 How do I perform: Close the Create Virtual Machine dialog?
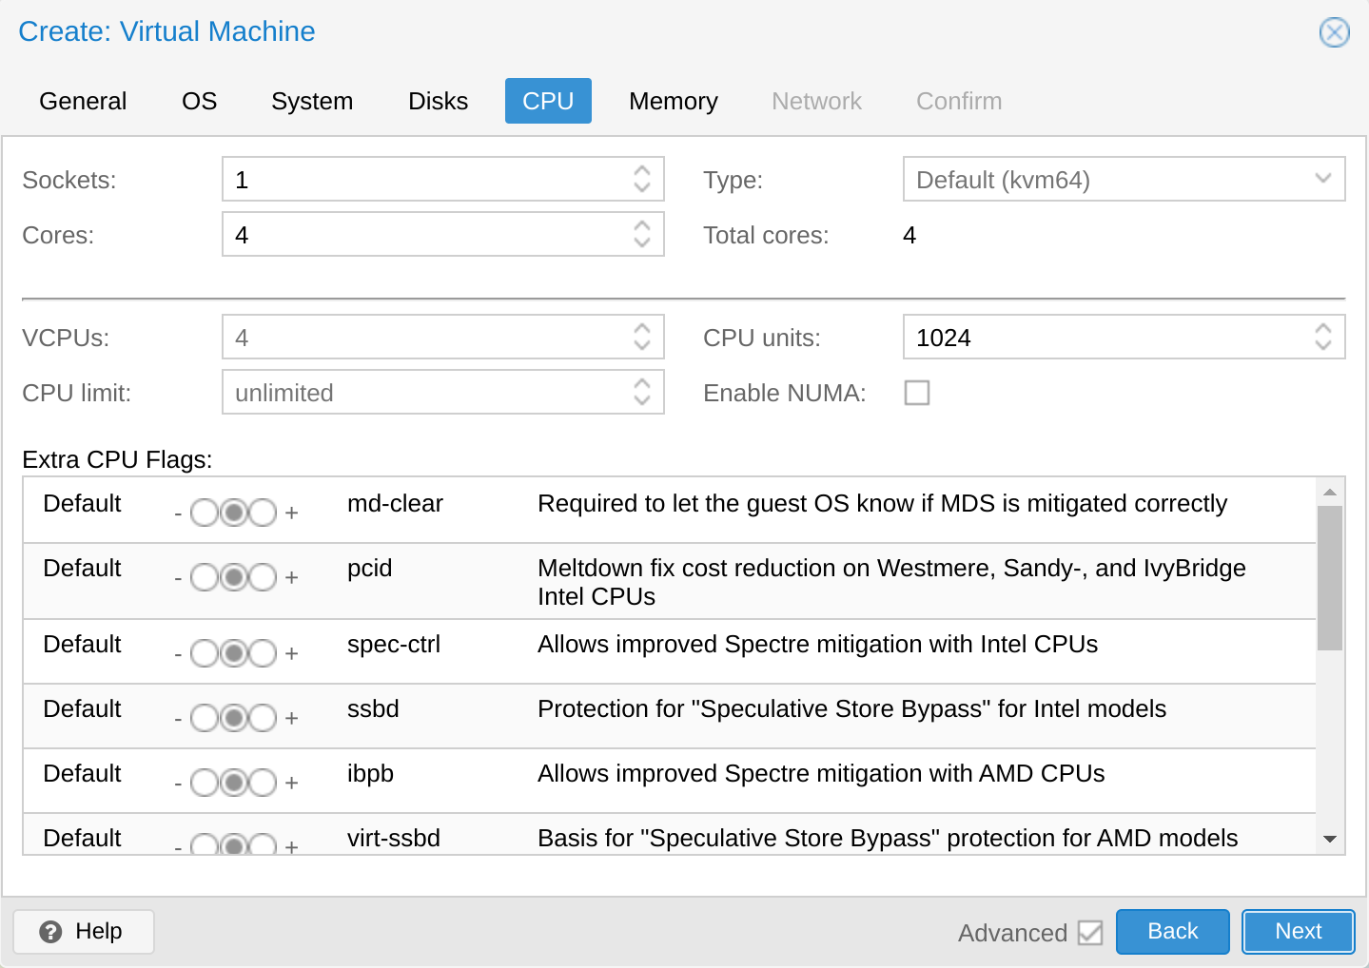1334,32
